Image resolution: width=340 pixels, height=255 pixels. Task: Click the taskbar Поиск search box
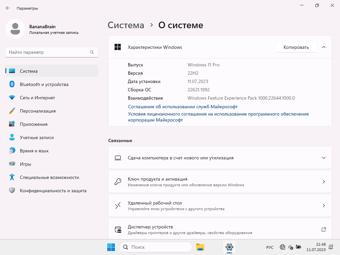pyautogui.click(x=155, y=247)
